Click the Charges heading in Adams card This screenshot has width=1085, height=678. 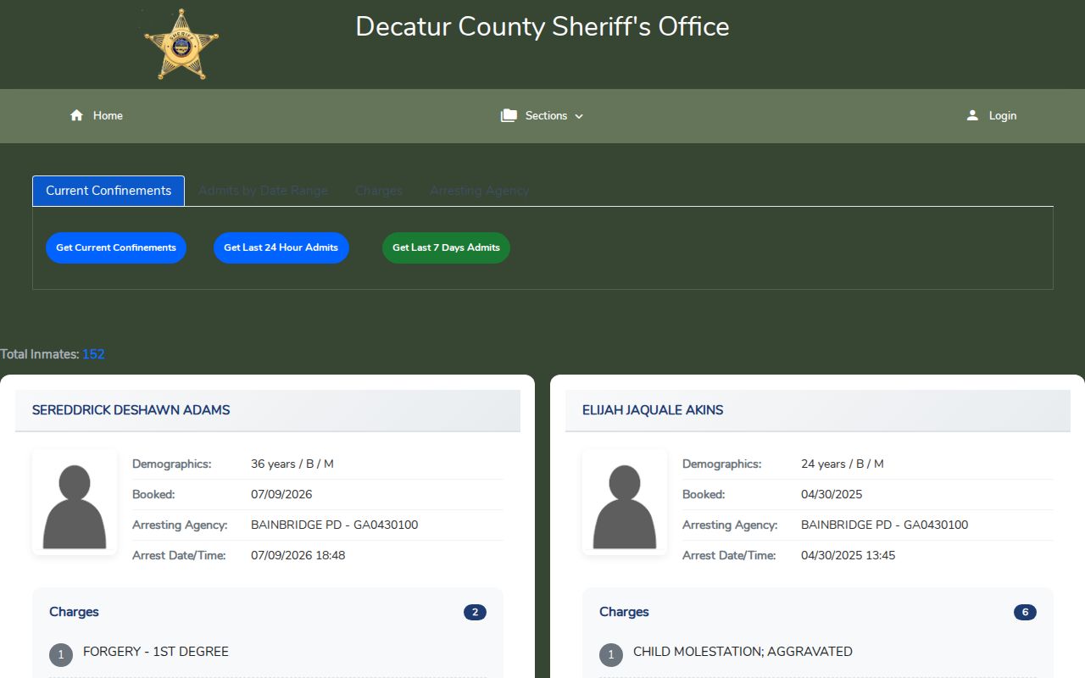(x=74, y=612)
